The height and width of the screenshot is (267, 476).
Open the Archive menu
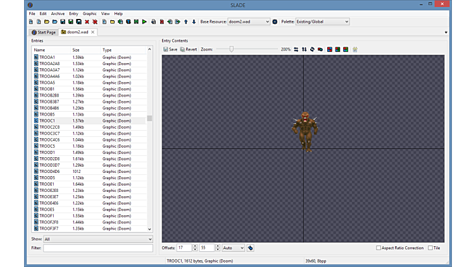pos(58,13)
